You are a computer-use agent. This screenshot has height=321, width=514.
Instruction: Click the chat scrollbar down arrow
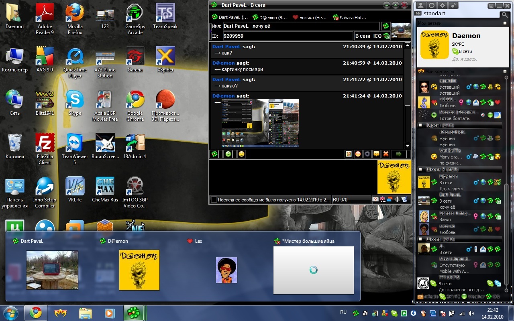tap(408, 146)
